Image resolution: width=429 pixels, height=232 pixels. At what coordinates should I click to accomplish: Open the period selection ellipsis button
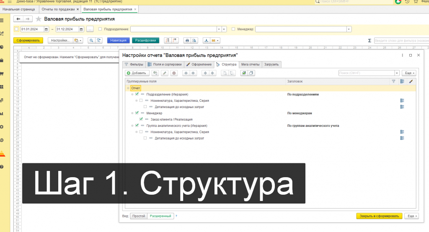[x=90, y=29]
